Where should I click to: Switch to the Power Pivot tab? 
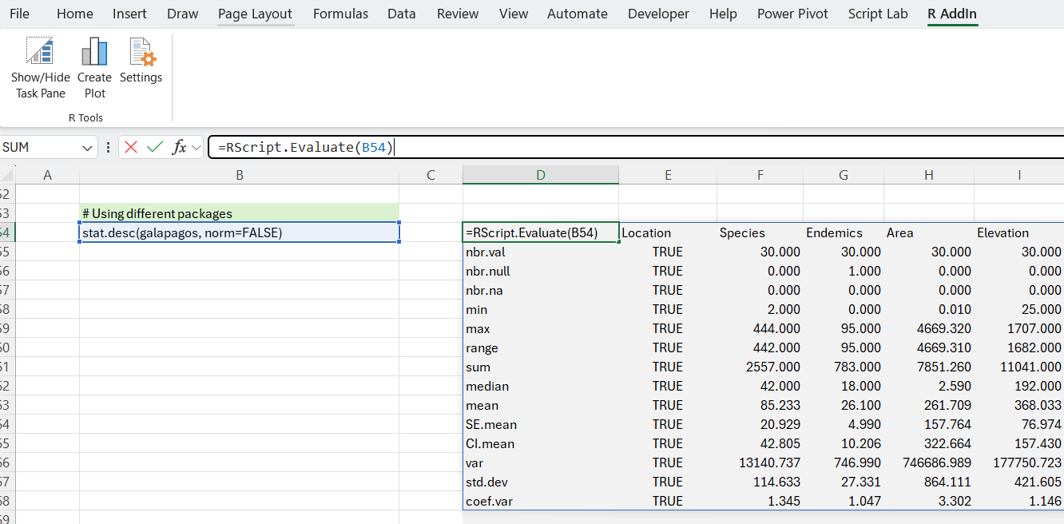[x=792, y=14]
